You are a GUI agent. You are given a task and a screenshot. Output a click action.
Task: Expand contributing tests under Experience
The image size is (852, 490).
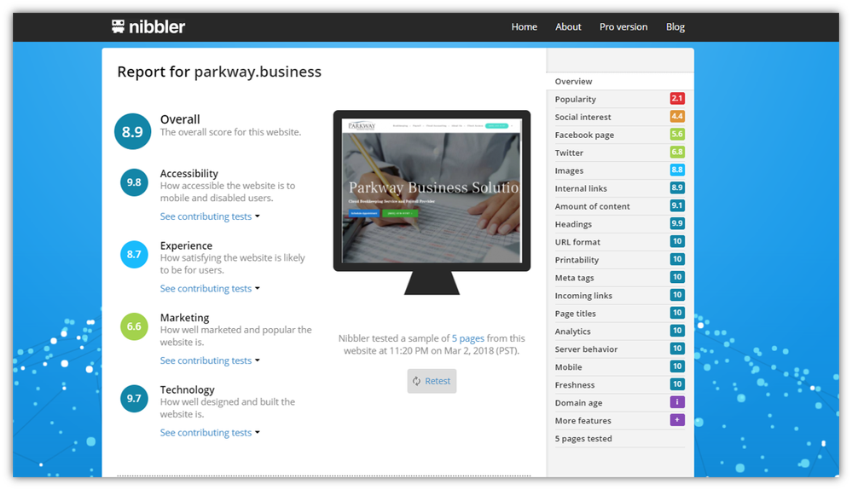pos(210,289)
